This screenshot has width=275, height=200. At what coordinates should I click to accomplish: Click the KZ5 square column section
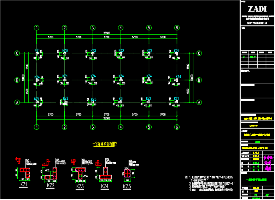coord(127,174)
